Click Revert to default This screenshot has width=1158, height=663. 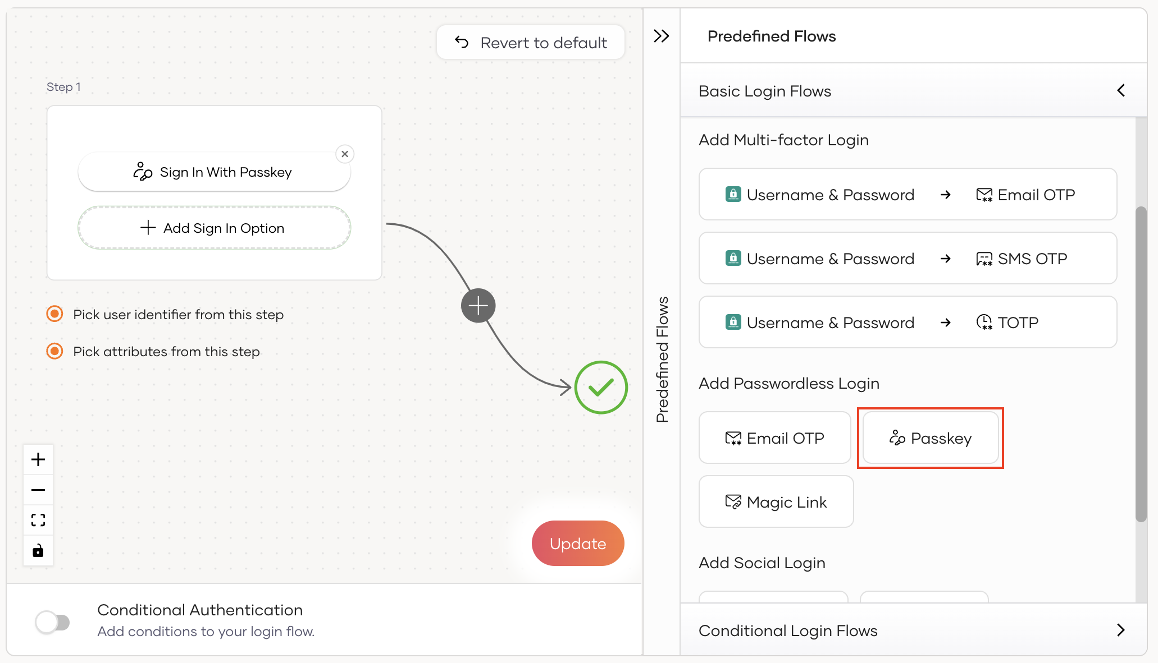point(531,43)
